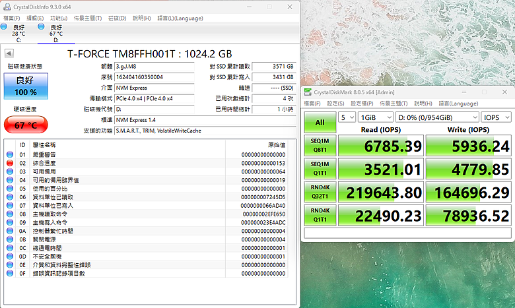
Task: Click status orb for attribute ID 0D
Action: 10,257
